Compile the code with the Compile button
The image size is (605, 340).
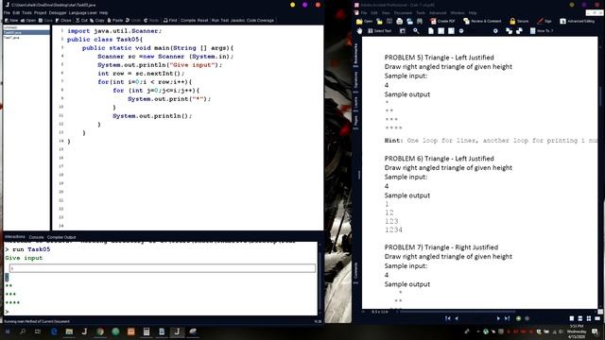tap(188, 21)
